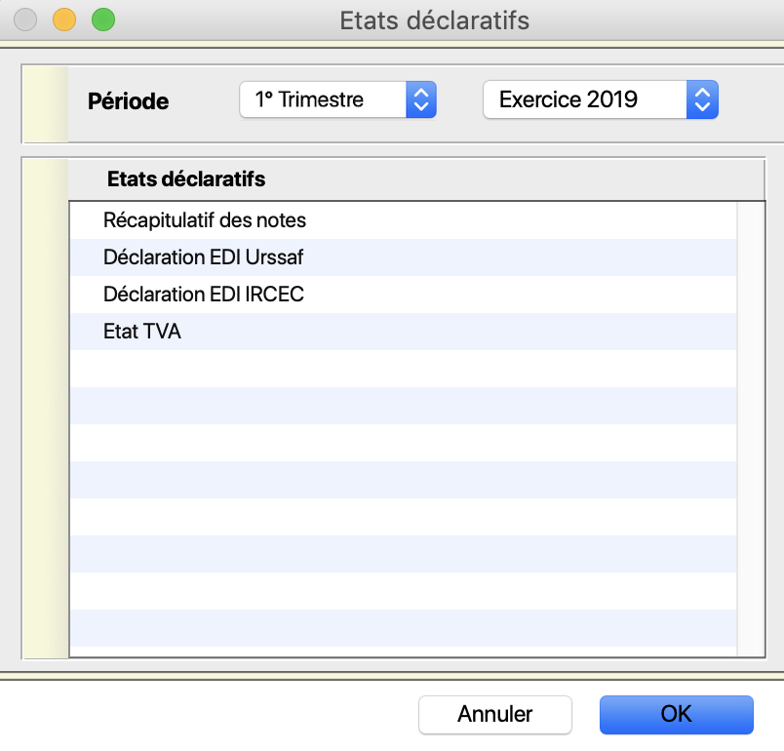Click the Annuler button

495,715
